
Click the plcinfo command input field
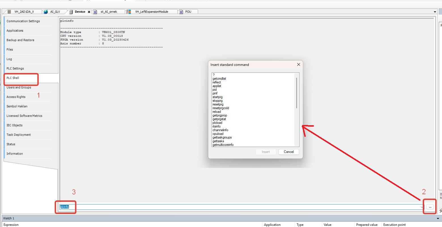pos(227,207)
